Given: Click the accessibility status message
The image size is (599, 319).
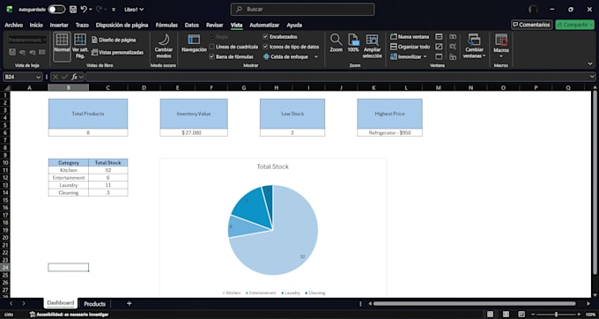Looking at the screenshot, I should (x=69, y=315).
